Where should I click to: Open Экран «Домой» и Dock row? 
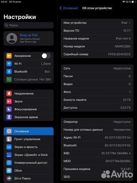28,155
